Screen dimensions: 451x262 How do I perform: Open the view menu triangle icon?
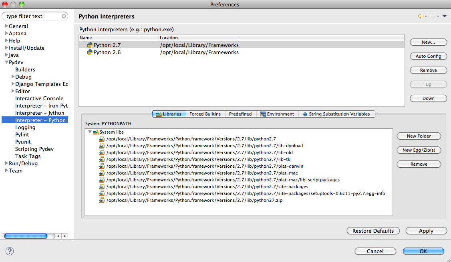click(x=444, y=16)
